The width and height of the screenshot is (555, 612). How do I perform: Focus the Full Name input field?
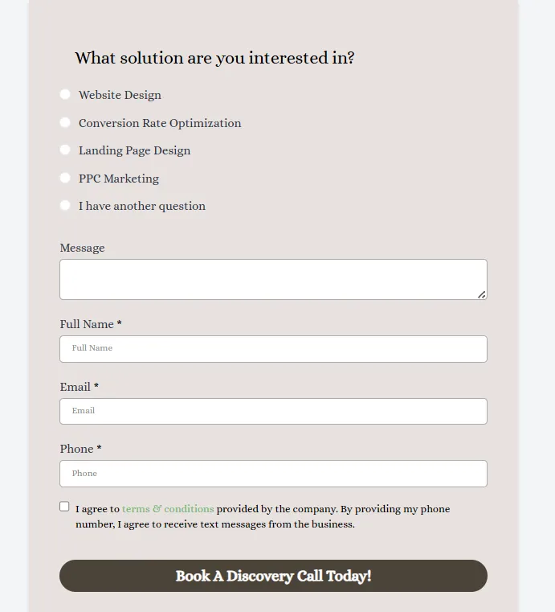coord(273,349)
